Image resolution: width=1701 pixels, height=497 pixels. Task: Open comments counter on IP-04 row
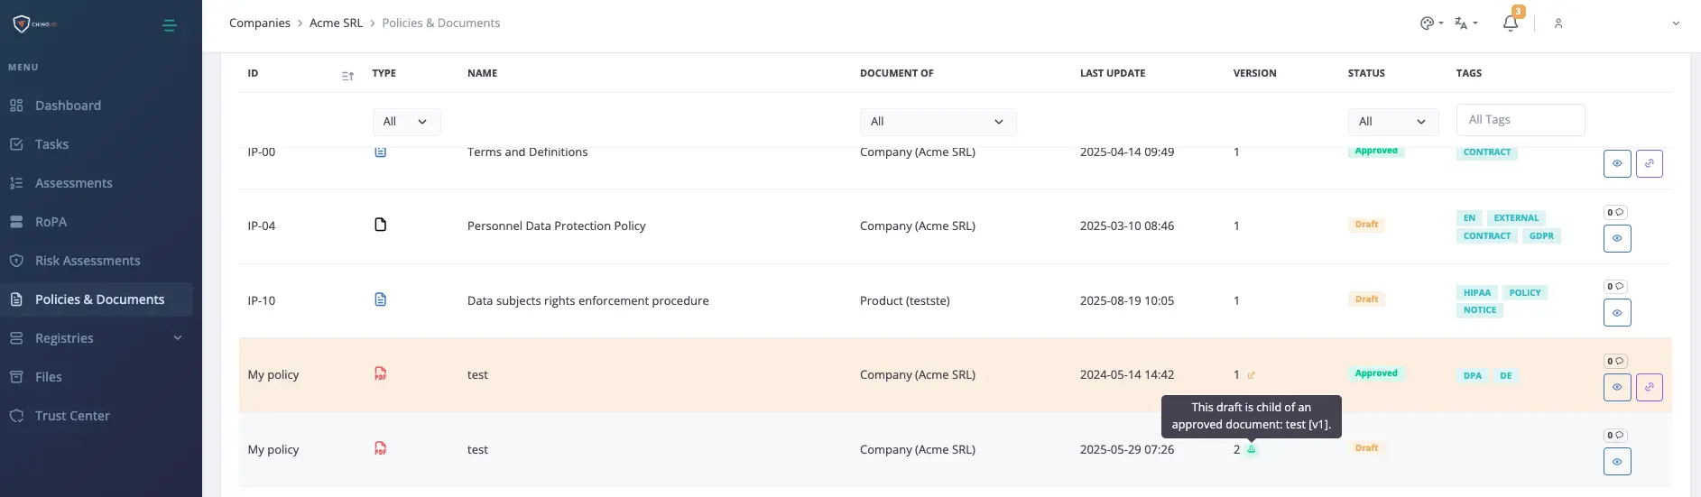(1615, 213)
